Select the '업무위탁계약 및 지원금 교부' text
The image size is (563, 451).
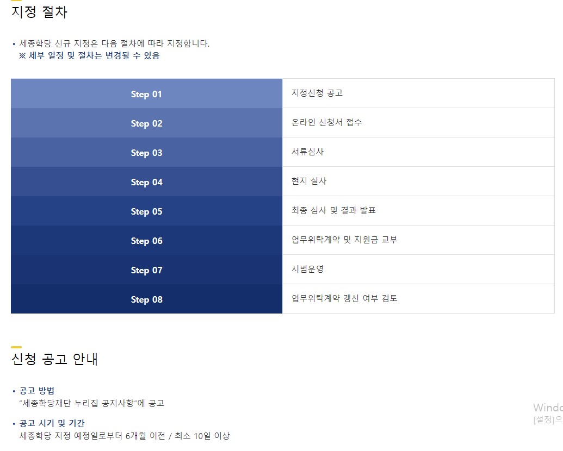click(344, 240)
